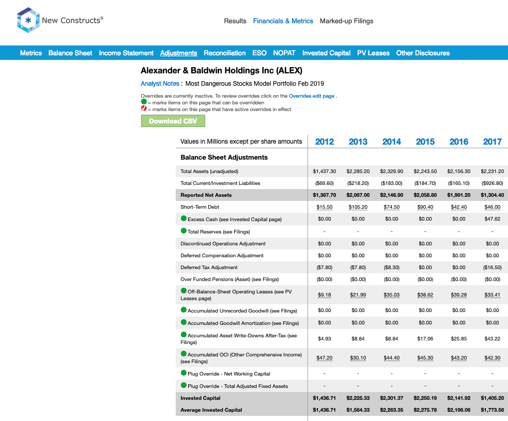Click Short-Term Debt value $42.40
The width and height of the screenshot is (508, 421).
(x=459, y=207)
